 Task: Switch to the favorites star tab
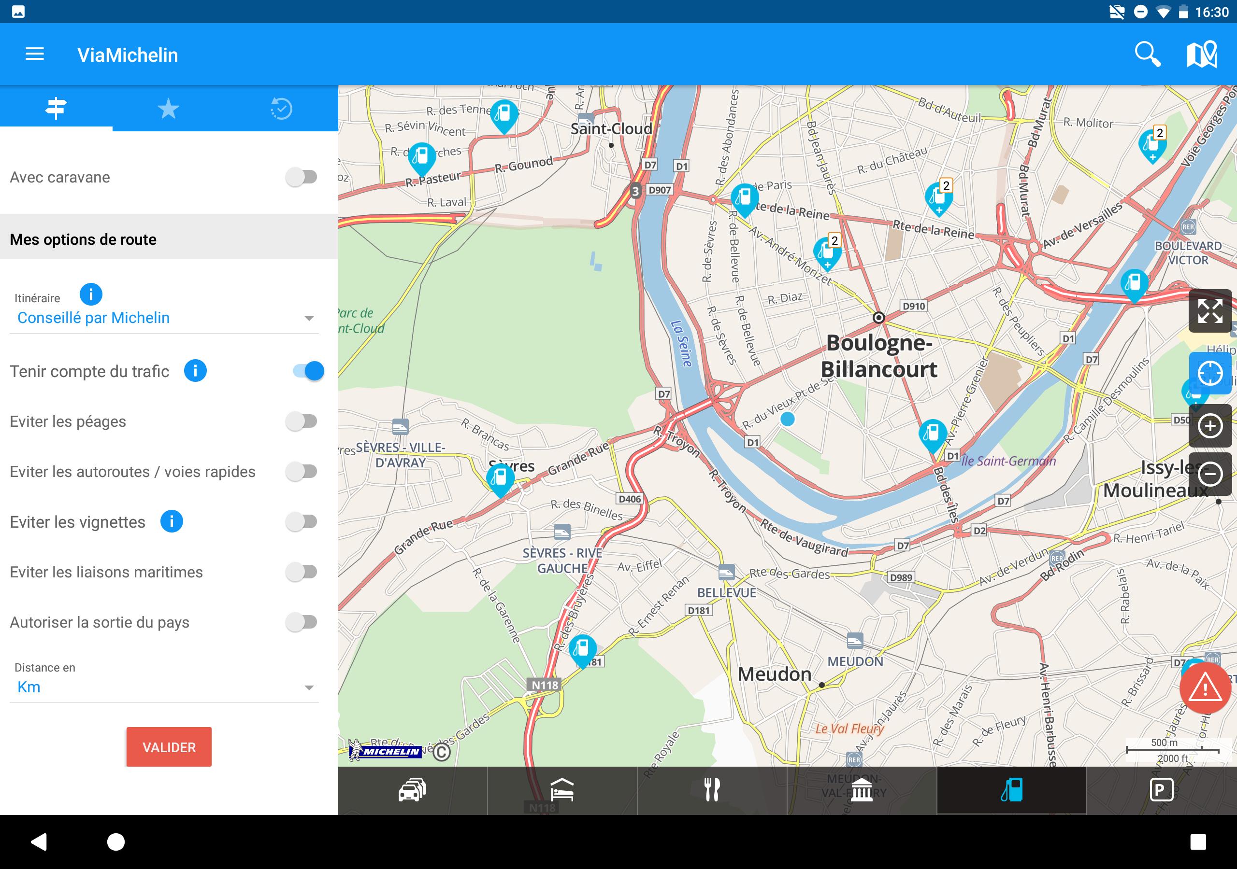click(169, 108)
